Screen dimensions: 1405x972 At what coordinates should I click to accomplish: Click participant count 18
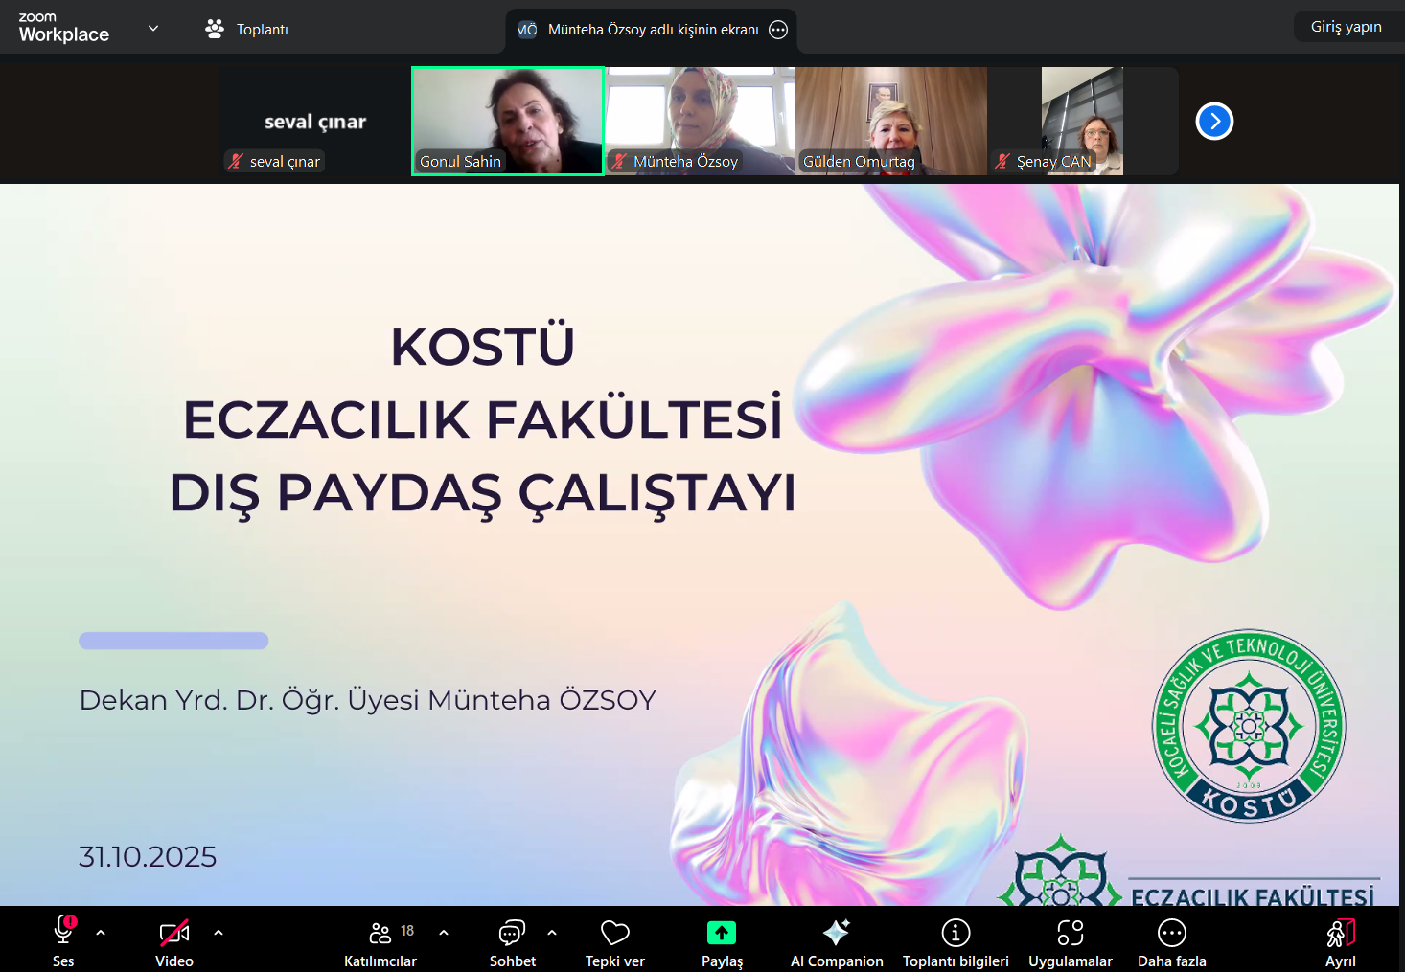click(x=407, y=931)
